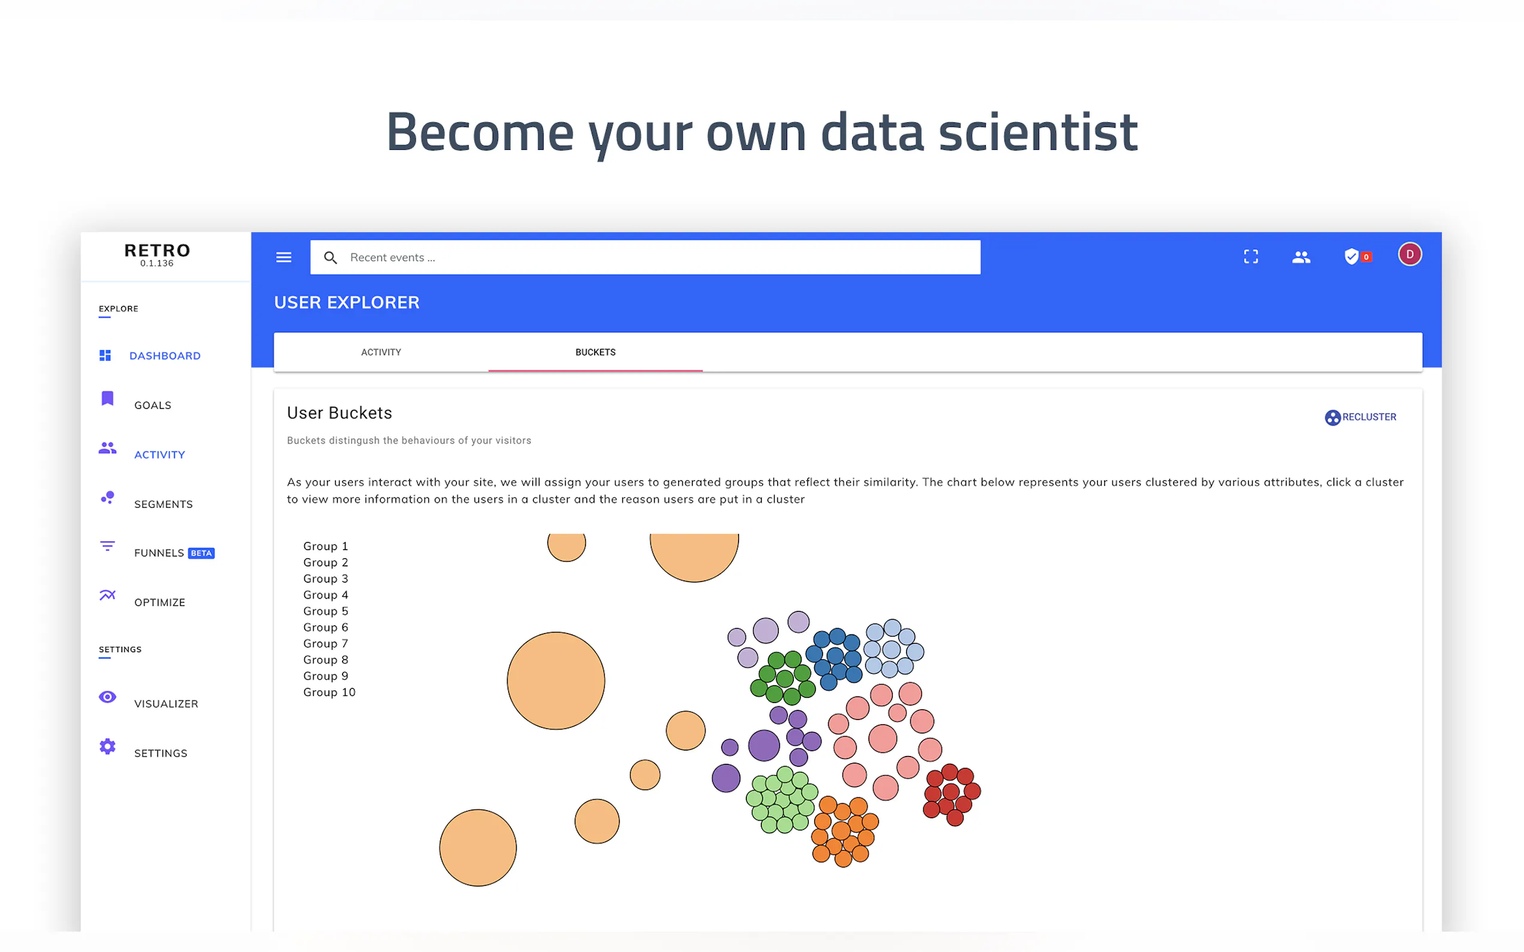Click the largest orange cluster bubble
This screenshot has width=1524, height=952.
[556, 680]
